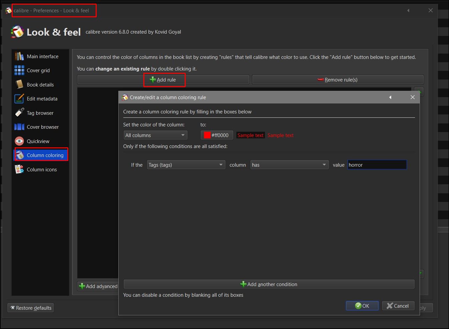Click the Add rule button

[163, 80]
